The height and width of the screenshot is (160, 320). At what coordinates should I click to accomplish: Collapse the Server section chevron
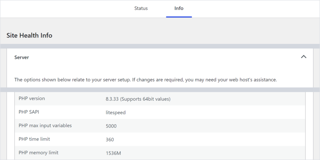pos(303,57)
